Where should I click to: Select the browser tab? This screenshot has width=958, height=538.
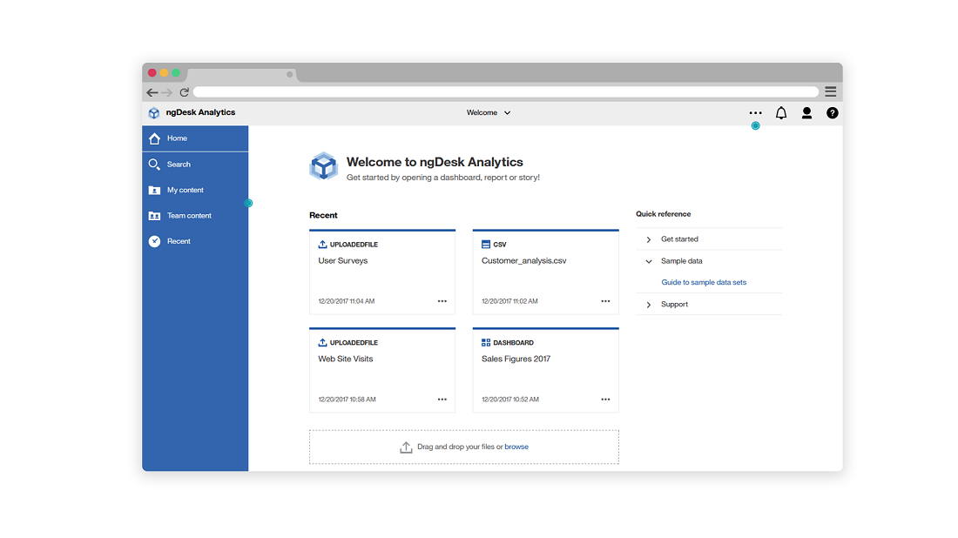(x=241, y=75)
